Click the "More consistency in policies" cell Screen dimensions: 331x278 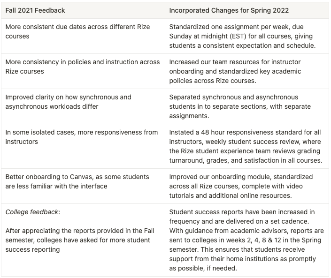click(x=82, y=67)
